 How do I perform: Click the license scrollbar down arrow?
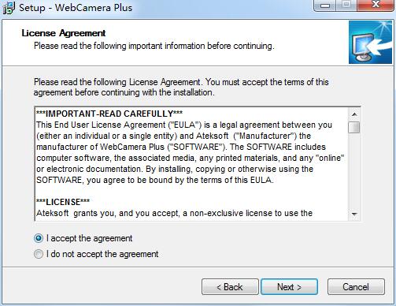pos(354,215)
